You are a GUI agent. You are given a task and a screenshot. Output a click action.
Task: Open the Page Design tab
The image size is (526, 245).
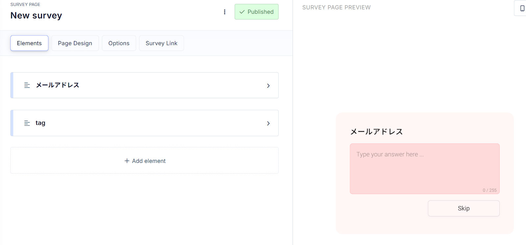[75, 43]
